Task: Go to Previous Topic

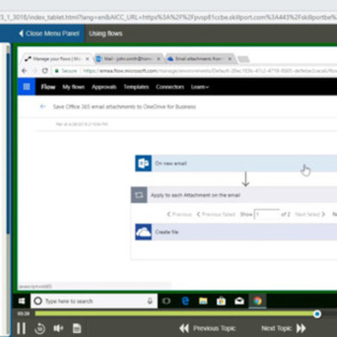Action: [x=207, y=329]
